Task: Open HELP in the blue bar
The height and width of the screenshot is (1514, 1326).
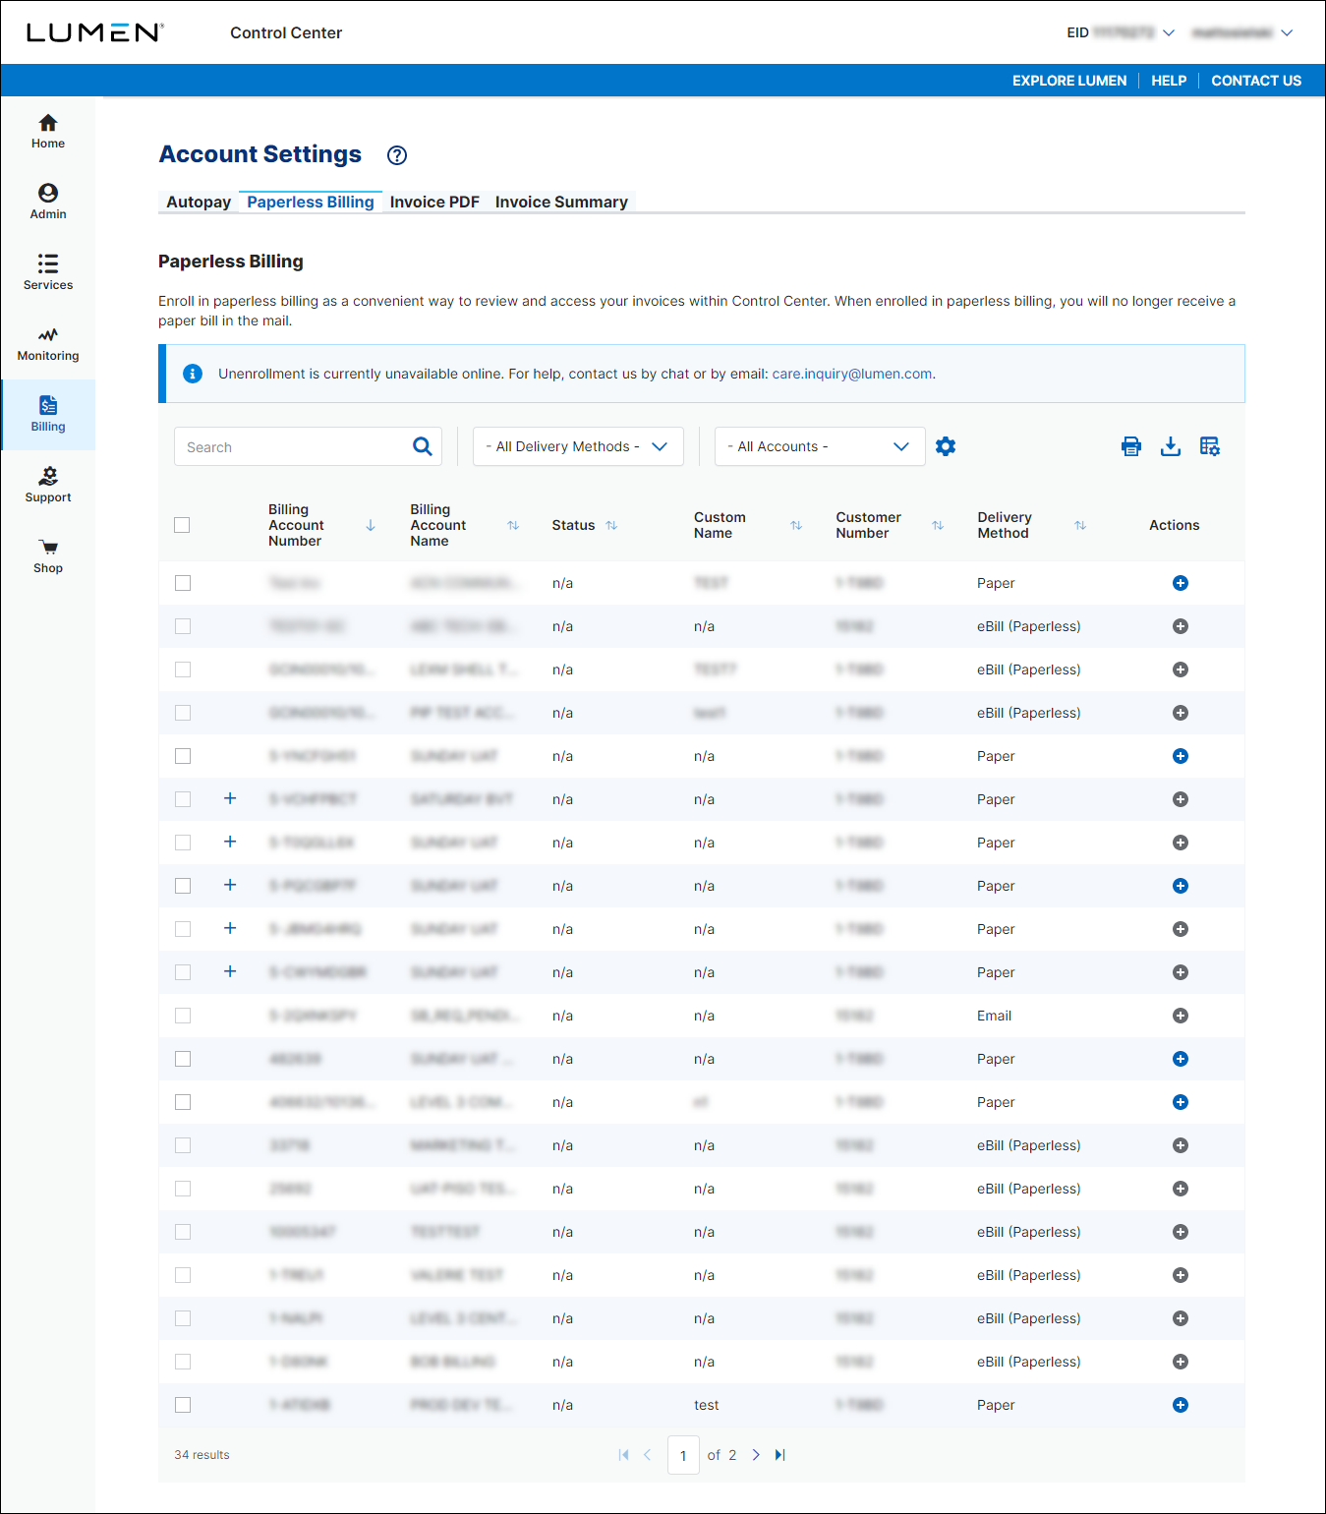Action: (x=1169, y=81)
